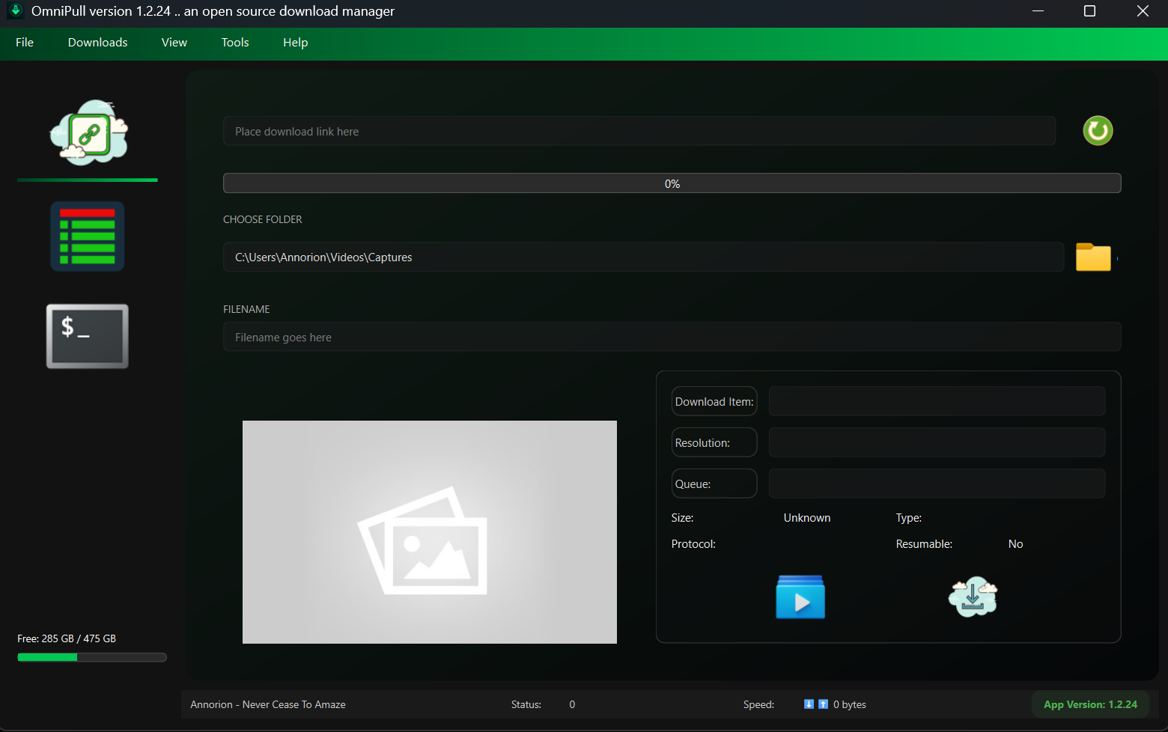Click the '0 bytes' speed value

pos(850,704)
